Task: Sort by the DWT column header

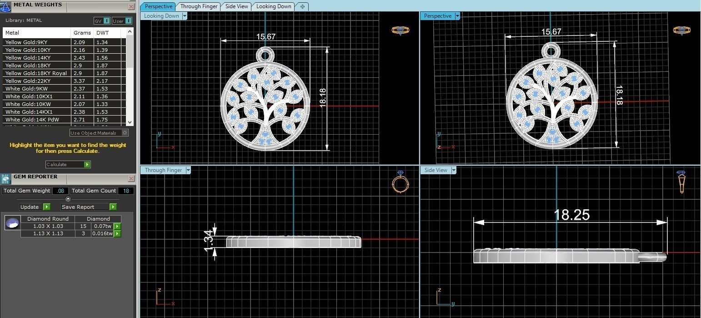Action: coord(107,33)
